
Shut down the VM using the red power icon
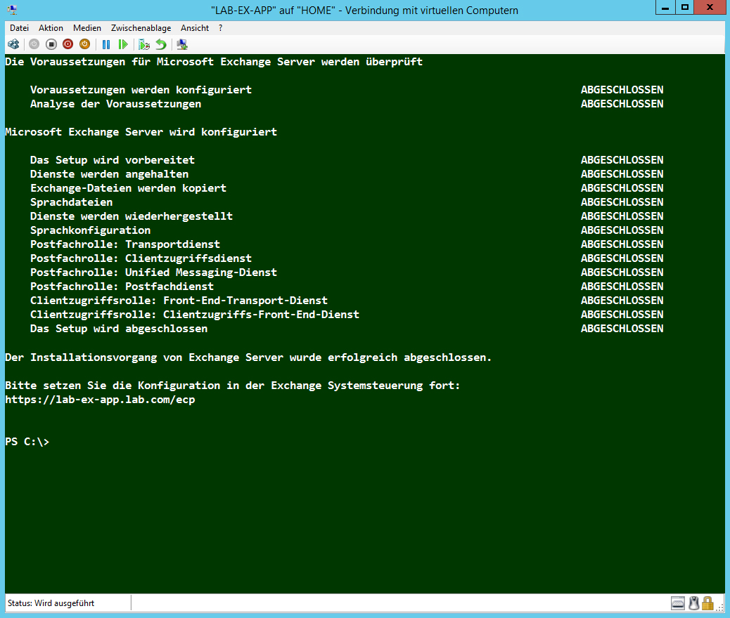68,44
